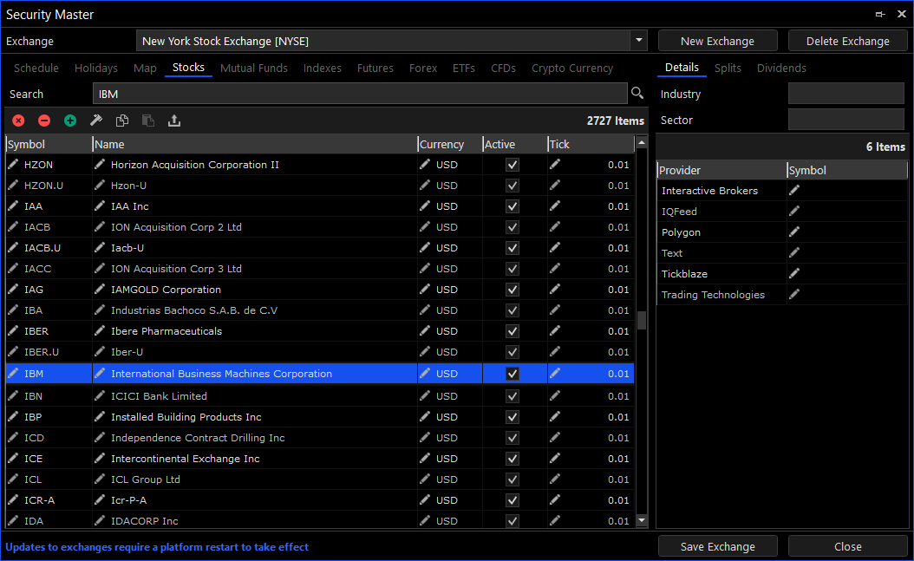Screen dimensions: 914x561
Task: Select the New York Stock Exchange combo box
Action: coord(382,41)
